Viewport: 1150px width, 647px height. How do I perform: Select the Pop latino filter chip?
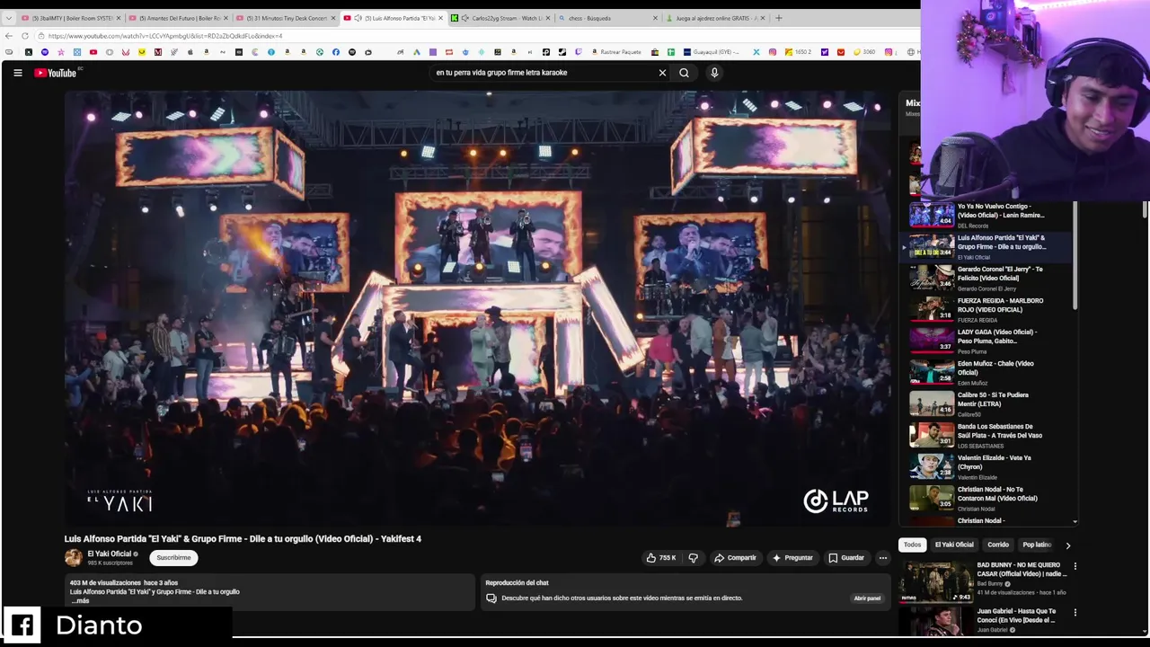point(1036,545)
